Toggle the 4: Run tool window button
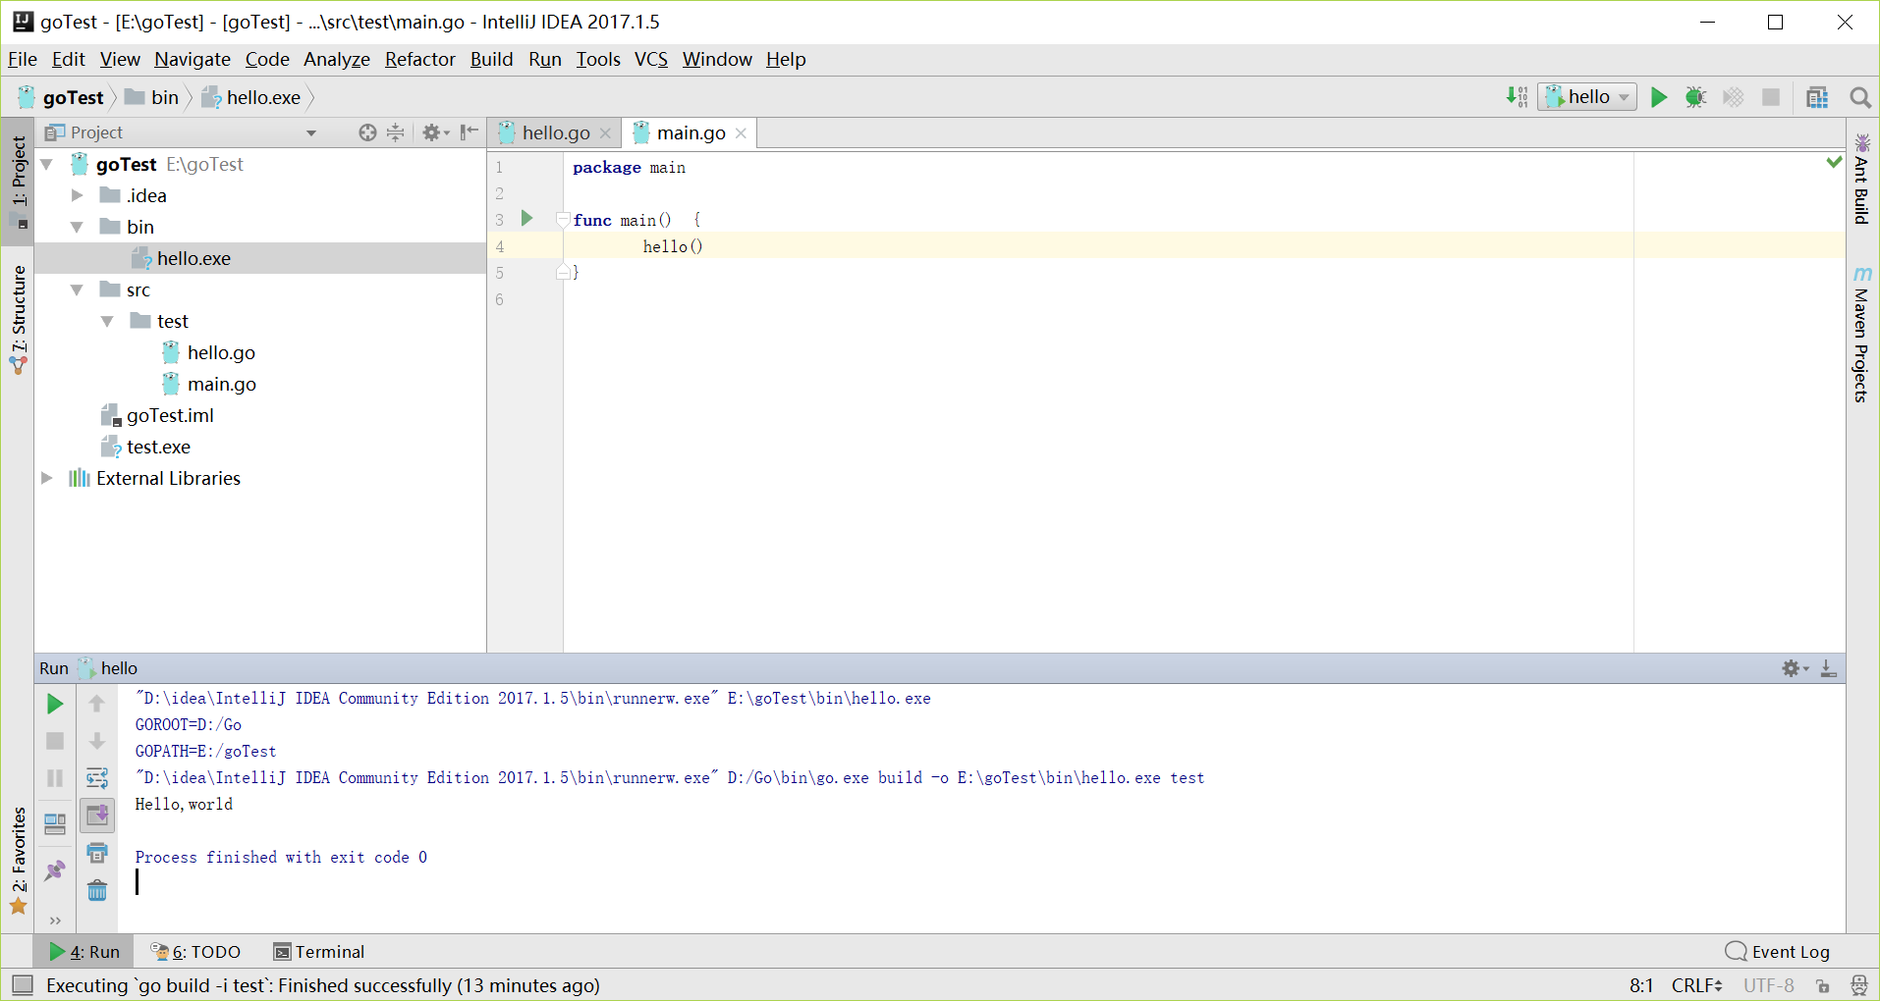This screenshot has height=1001, width=1880. coord(84,951)
